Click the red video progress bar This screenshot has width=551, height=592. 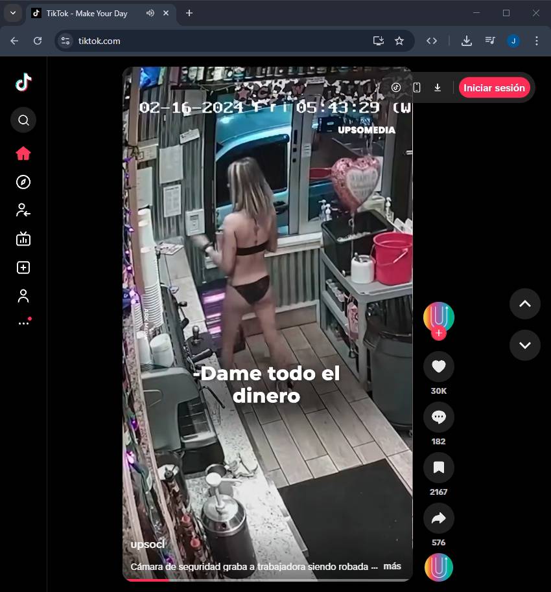click(147, 580)
